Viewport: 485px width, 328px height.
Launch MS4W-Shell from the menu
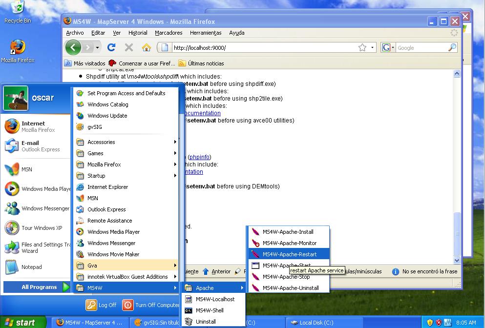[209, 310]
